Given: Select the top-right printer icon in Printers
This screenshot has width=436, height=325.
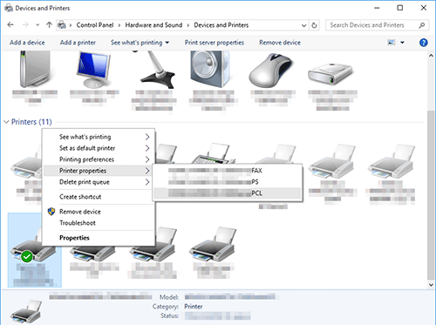Looking at the screenshot, I should pyautogui.click(x=392, y=161).
